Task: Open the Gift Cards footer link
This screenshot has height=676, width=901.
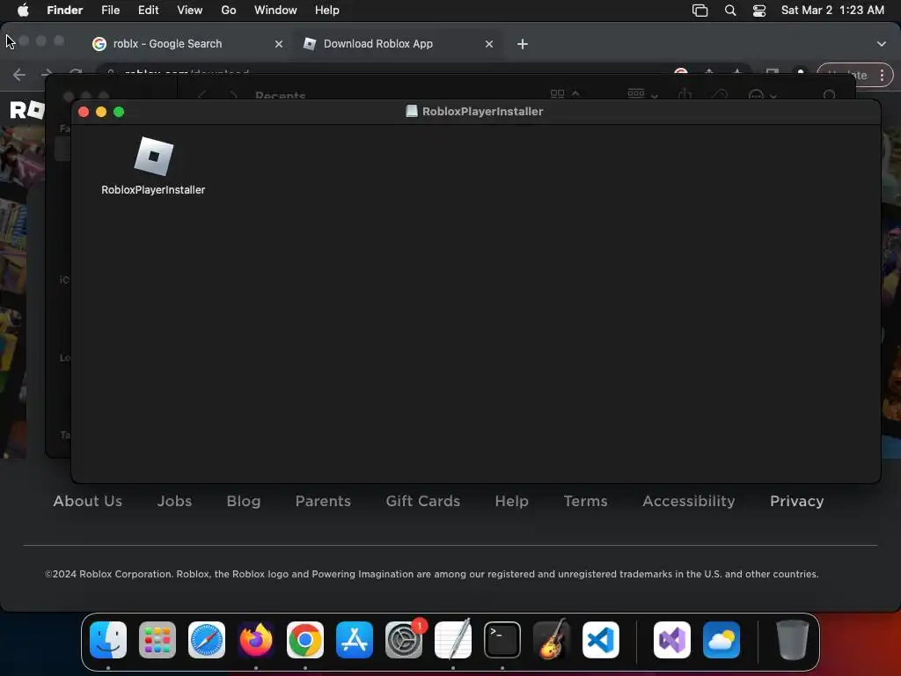Action: [423, 501]
